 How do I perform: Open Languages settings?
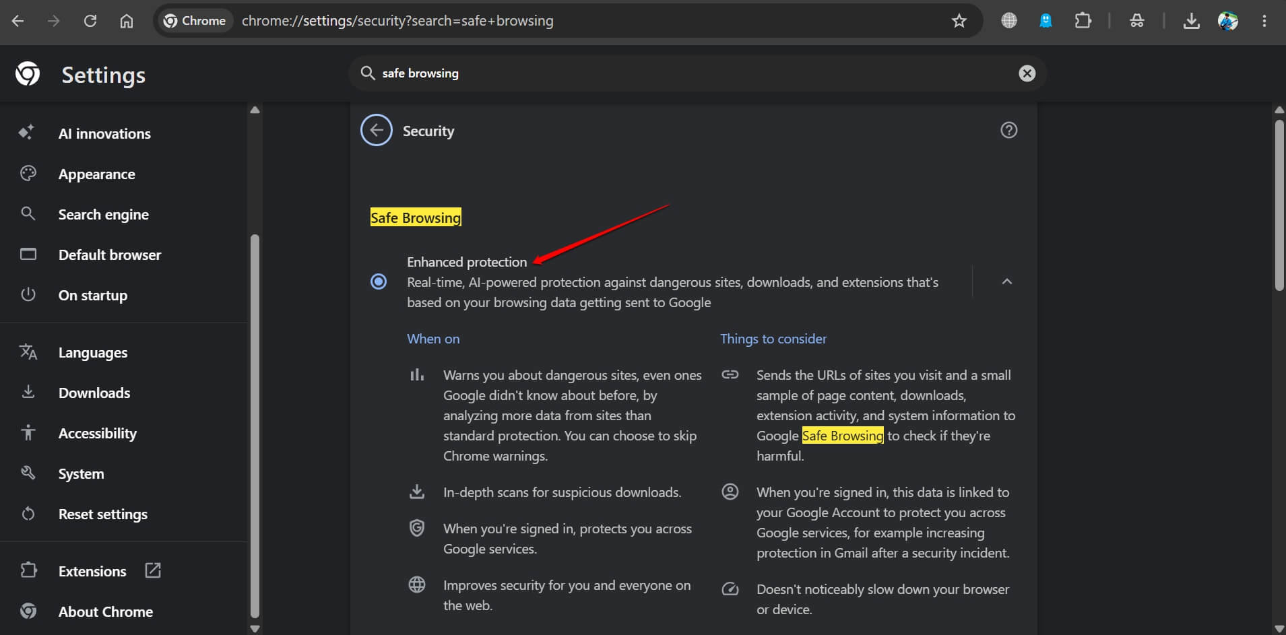click(92, 352)
